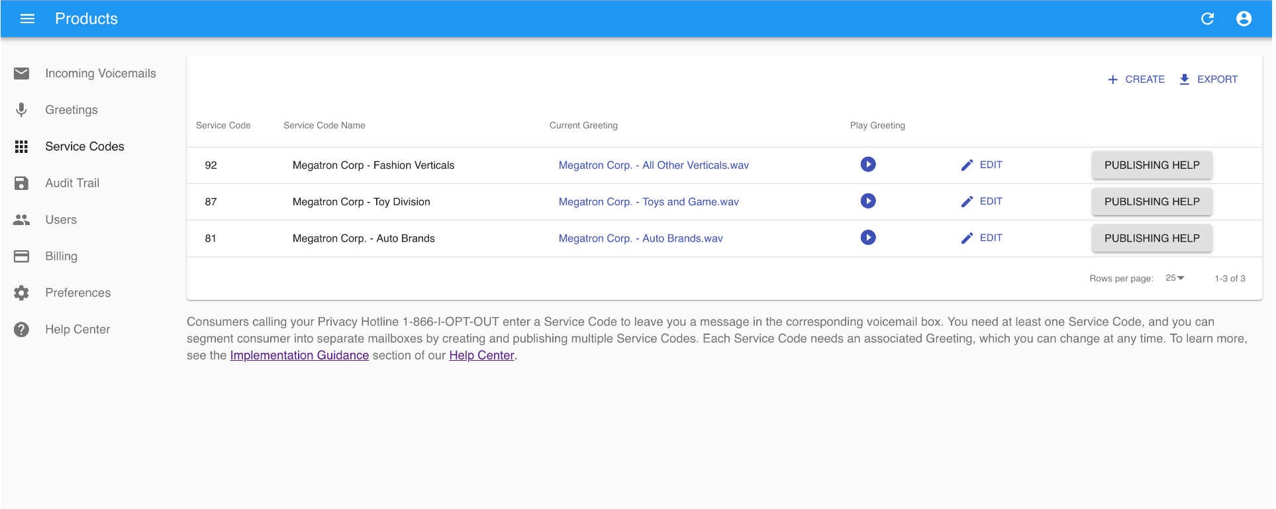Click the Billing credit card icon
Viewport: 1276px width, 509px height.
[21, 256]
